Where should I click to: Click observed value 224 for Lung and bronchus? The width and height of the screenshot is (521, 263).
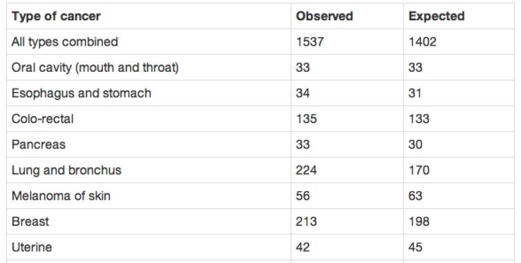[306, 170]
